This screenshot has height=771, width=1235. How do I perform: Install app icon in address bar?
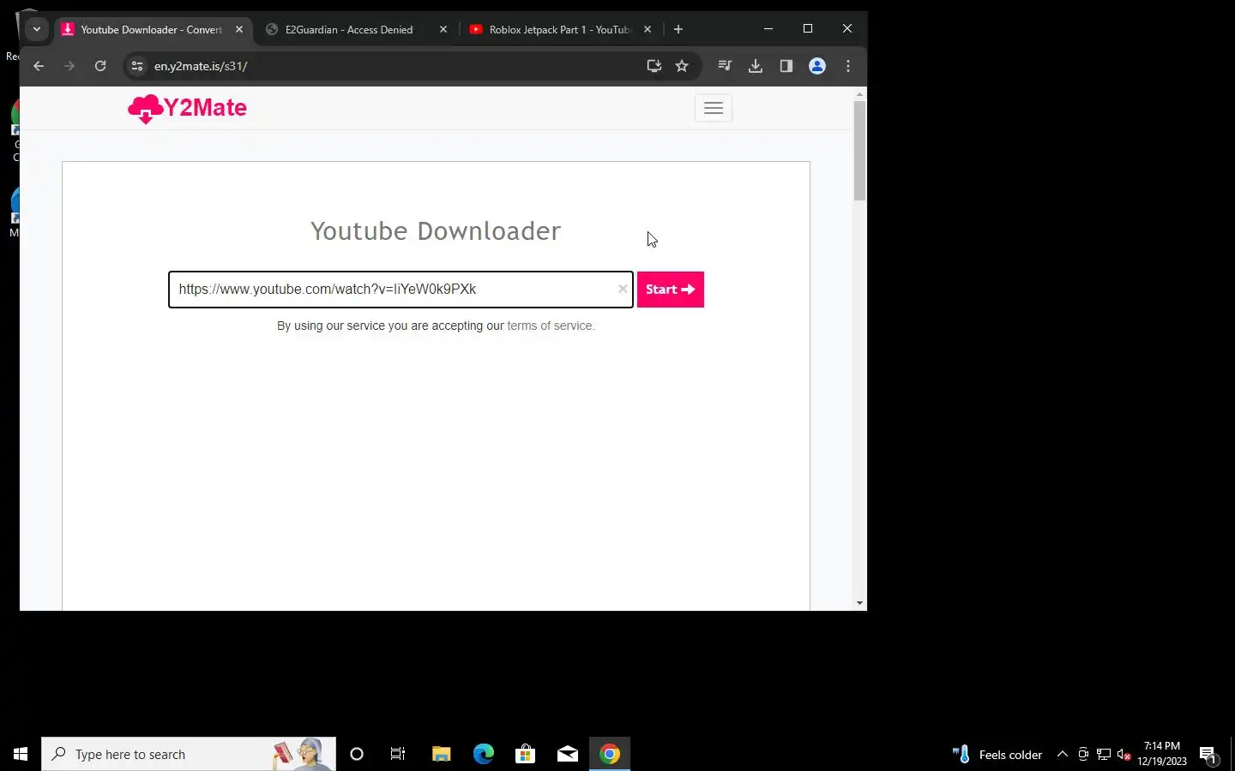654,66
